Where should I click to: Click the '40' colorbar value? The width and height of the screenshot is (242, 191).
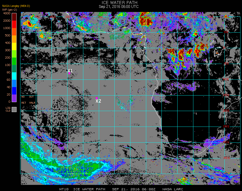coord(8,87)
